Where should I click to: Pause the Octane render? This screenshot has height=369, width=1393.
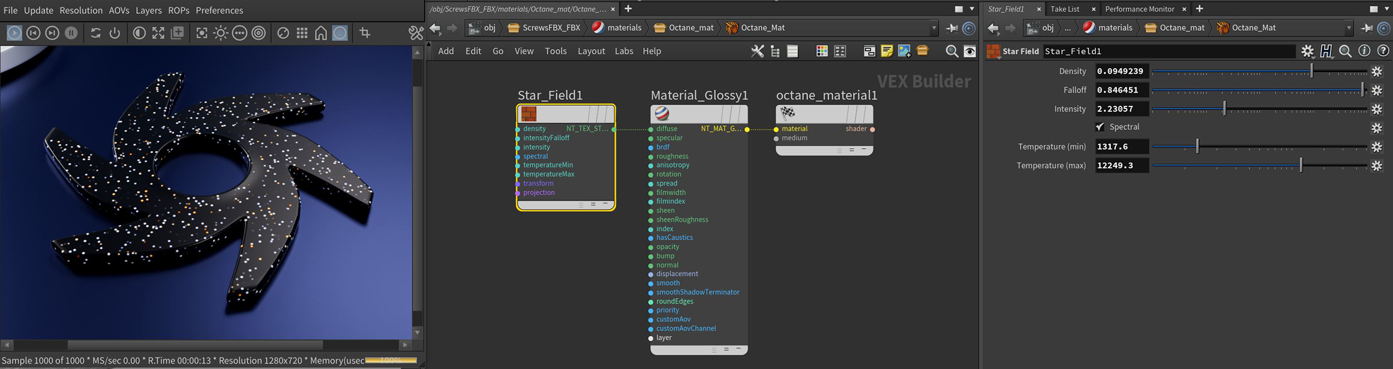71,33
